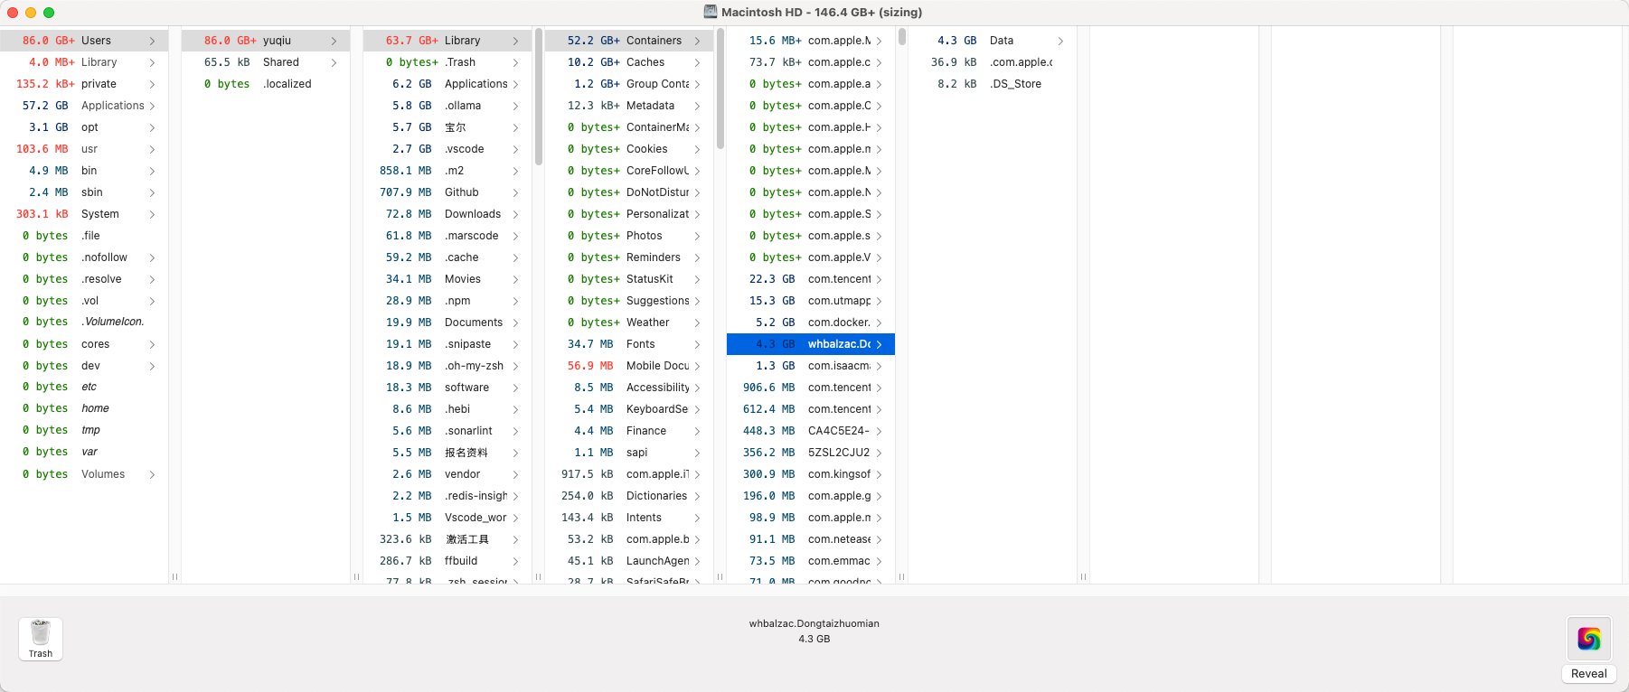Expand the Users folder chevron
Viewport: 1629px width, 692px height.
coord(152,41)
